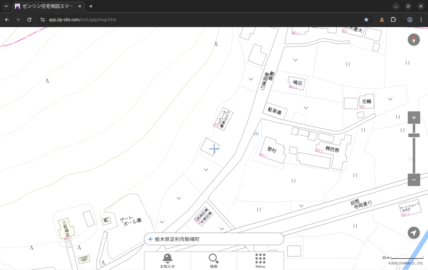Open the Chrome profile menu
The width and height of the screenshot is (428, 270).
(x=410, y=20)
